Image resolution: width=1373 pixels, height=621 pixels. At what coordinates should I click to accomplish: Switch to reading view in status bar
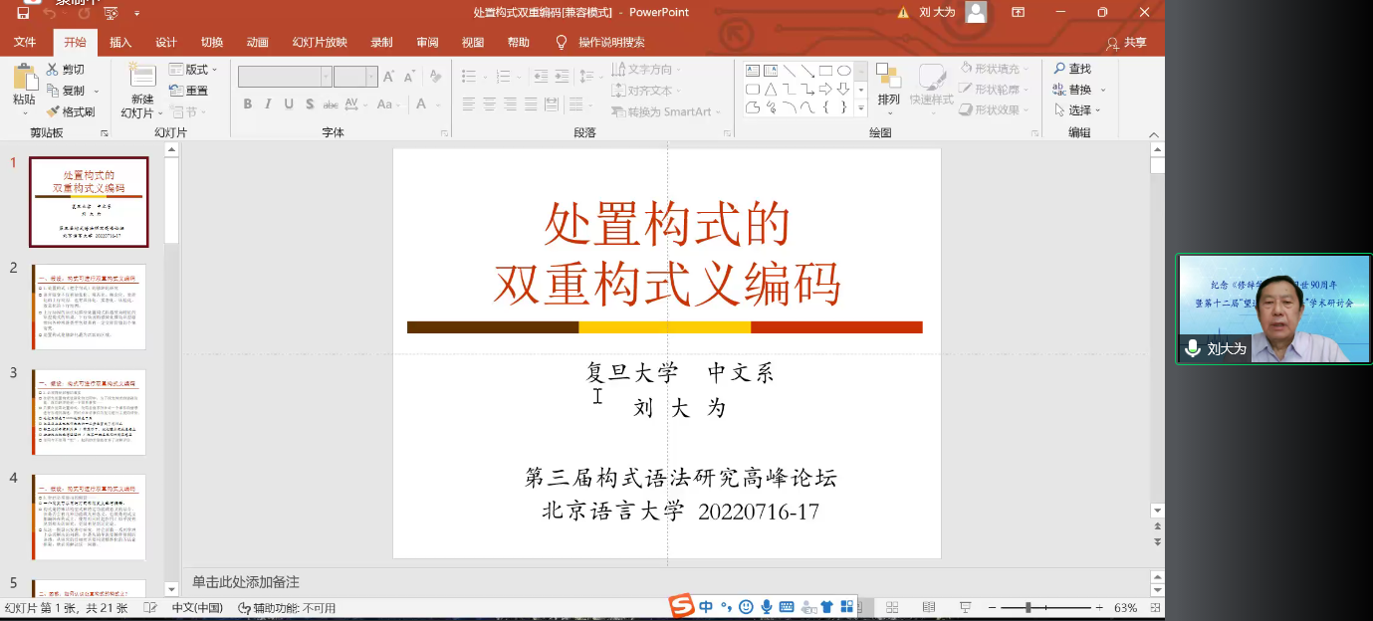[x=928, y=607]
